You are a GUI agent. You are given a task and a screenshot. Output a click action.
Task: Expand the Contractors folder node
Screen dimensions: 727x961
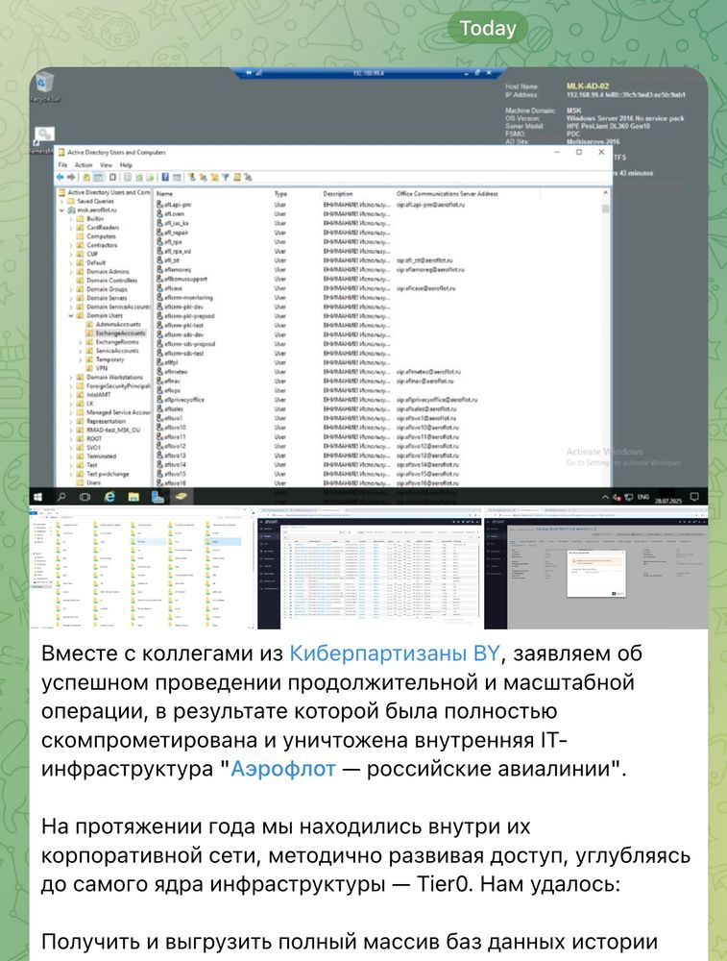tap(71, 245)
